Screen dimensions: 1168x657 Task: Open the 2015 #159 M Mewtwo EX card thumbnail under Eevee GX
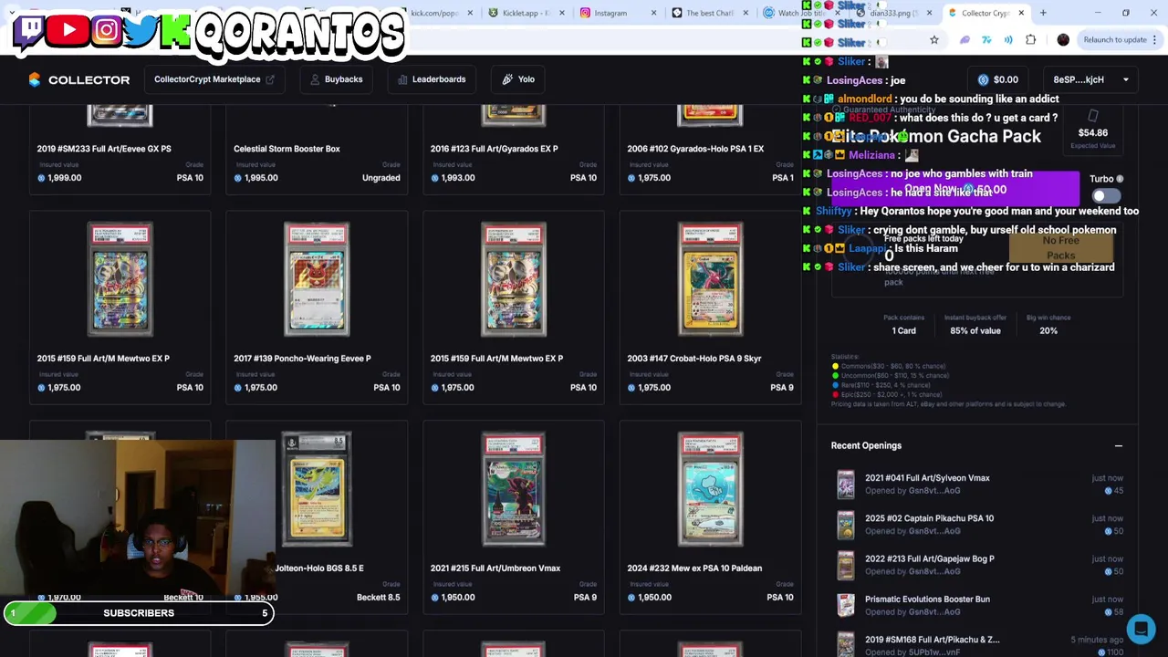[x=120, y=280]
